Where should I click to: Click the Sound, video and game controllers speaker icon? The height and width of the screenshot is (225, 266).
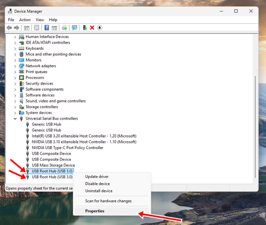coord(21,101)
